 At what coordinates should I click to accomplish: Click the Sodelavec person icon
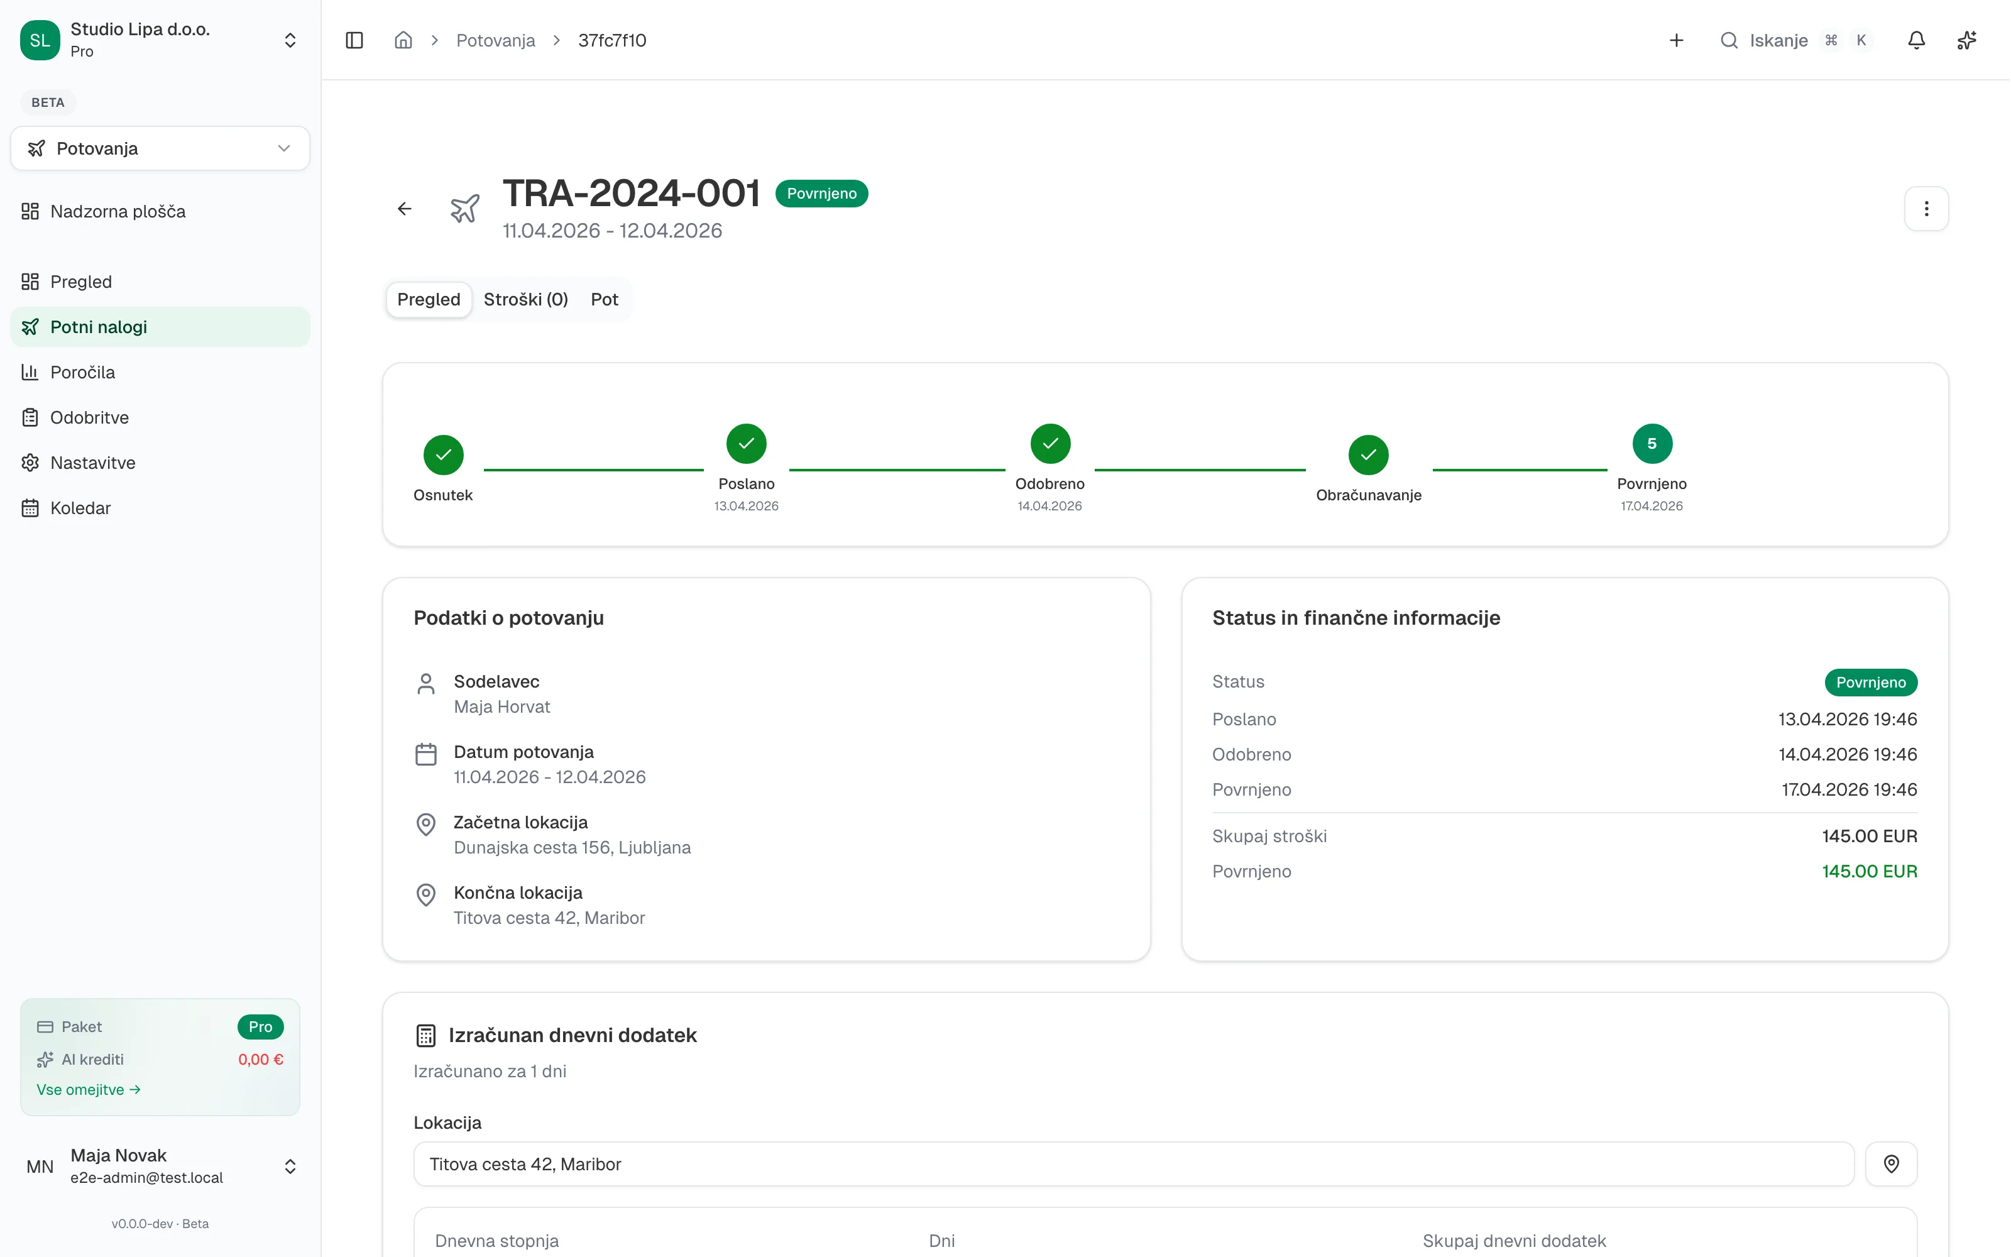tap(425, 684)
